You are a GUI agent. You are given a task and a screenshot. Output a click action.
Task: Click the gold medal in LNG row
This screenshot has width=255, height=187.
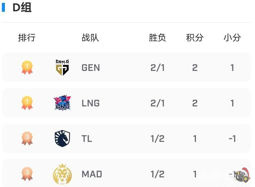[27, 103]
